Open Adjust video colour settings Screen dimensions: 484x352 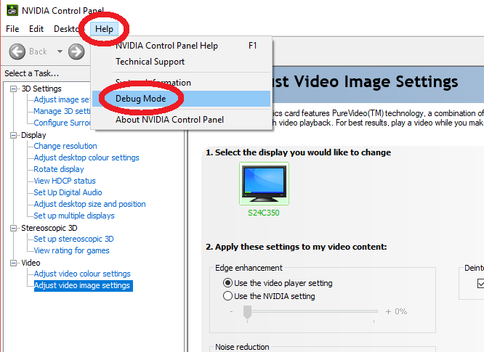click(x=82, y=274)
